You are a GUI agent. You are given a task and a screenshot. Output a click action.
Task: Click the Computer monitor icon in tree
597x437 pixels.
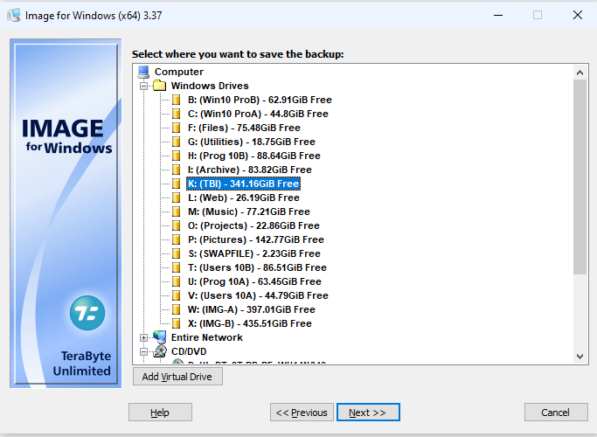(143, 72)
